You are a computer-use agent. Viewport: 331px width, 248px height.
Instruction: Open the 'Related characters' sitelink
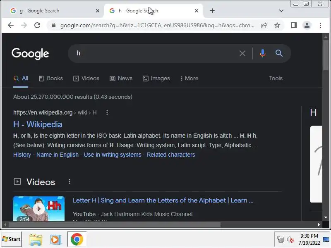(171, 155)
